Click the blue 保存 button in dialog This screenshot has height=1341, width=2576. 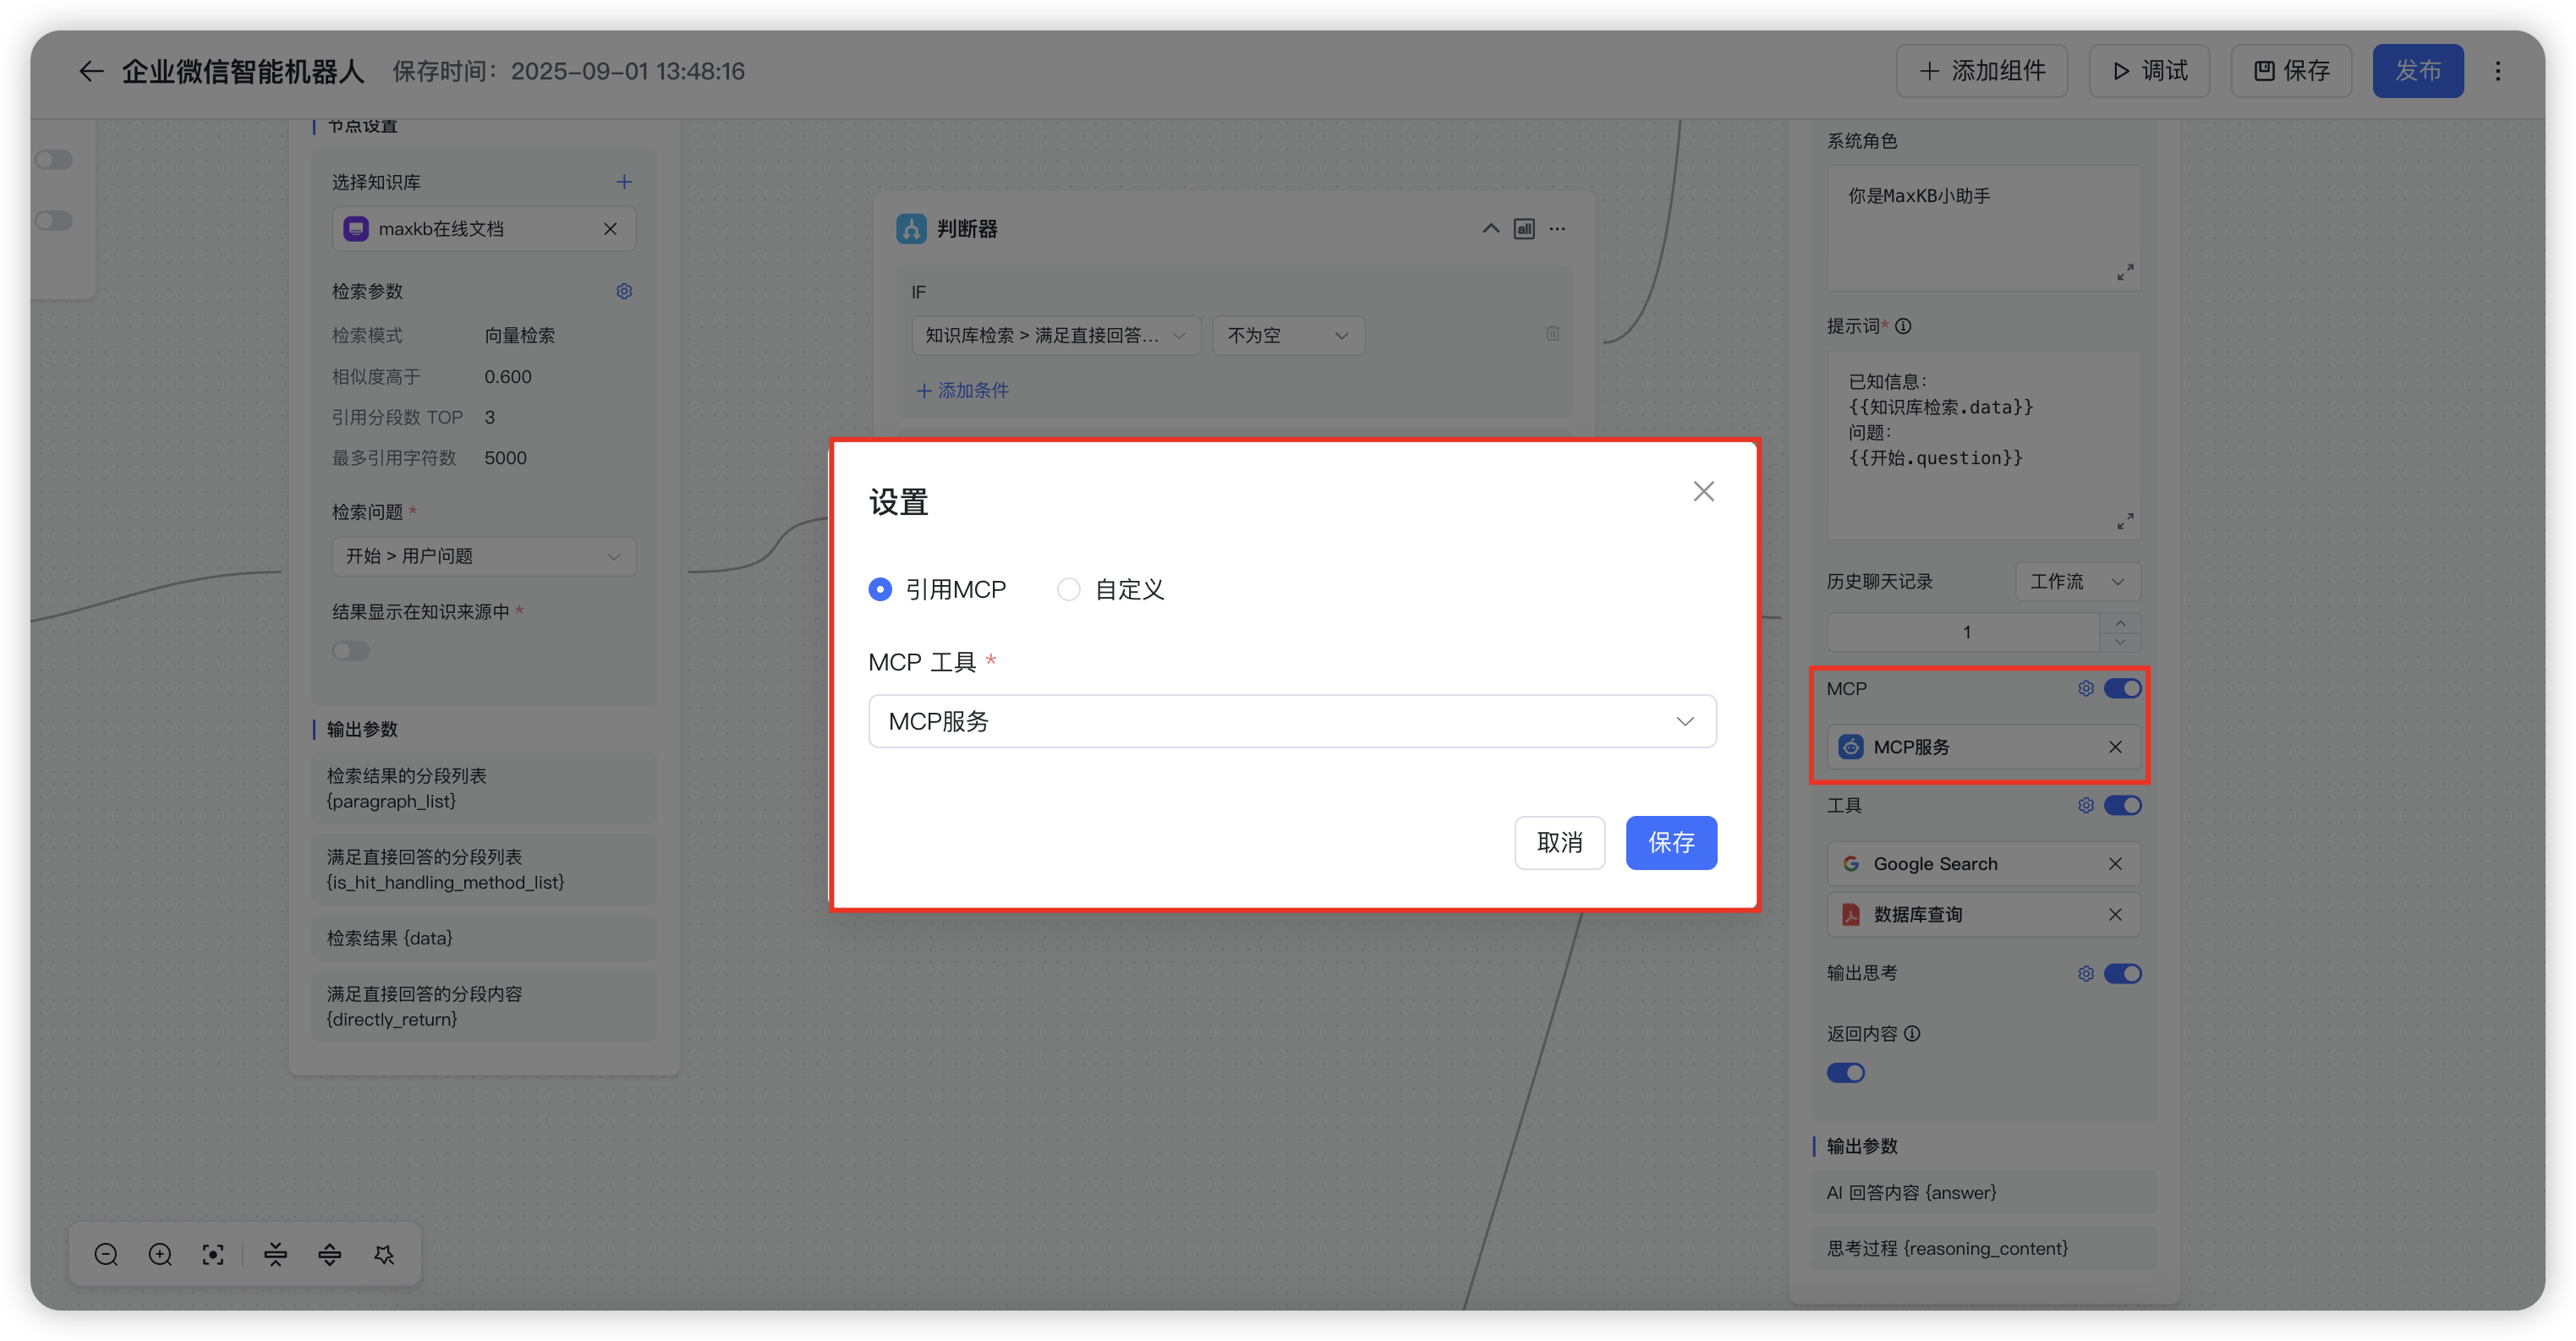(1670, 842)
